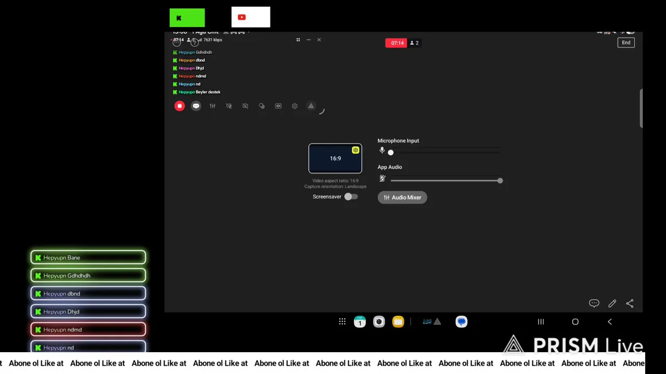Click glowing chat box 'Hepyupn Dhjd'
666x374 pixels.
coord(88,312)
